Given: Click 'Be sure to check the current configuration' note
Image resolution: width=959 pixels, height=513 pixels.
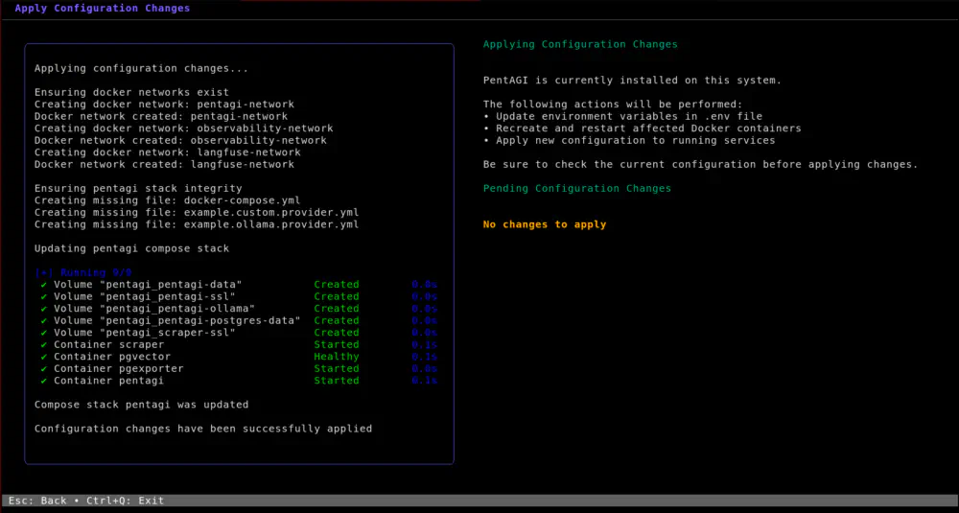Looking at the screenshot, I should tap(701, 165).
